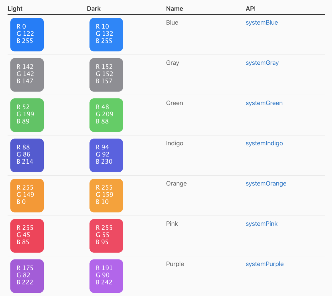
Task: Visit the systemPink API link
Action: pos(261,224)
